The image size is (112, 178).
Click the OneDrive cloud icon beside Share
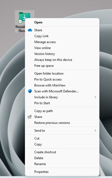click(30, 30)
